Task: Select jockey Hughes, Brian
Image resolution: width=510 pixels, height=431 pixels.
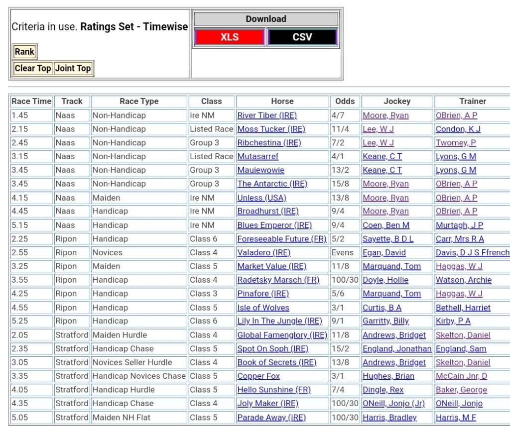Action: pyautogui.click(x=388, y=376)
